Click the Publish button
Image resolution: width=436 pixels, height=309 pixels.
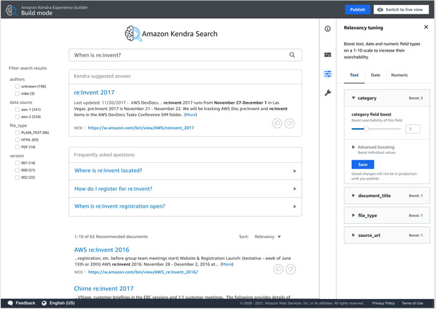pyautogui.click(x=358, y=9)
